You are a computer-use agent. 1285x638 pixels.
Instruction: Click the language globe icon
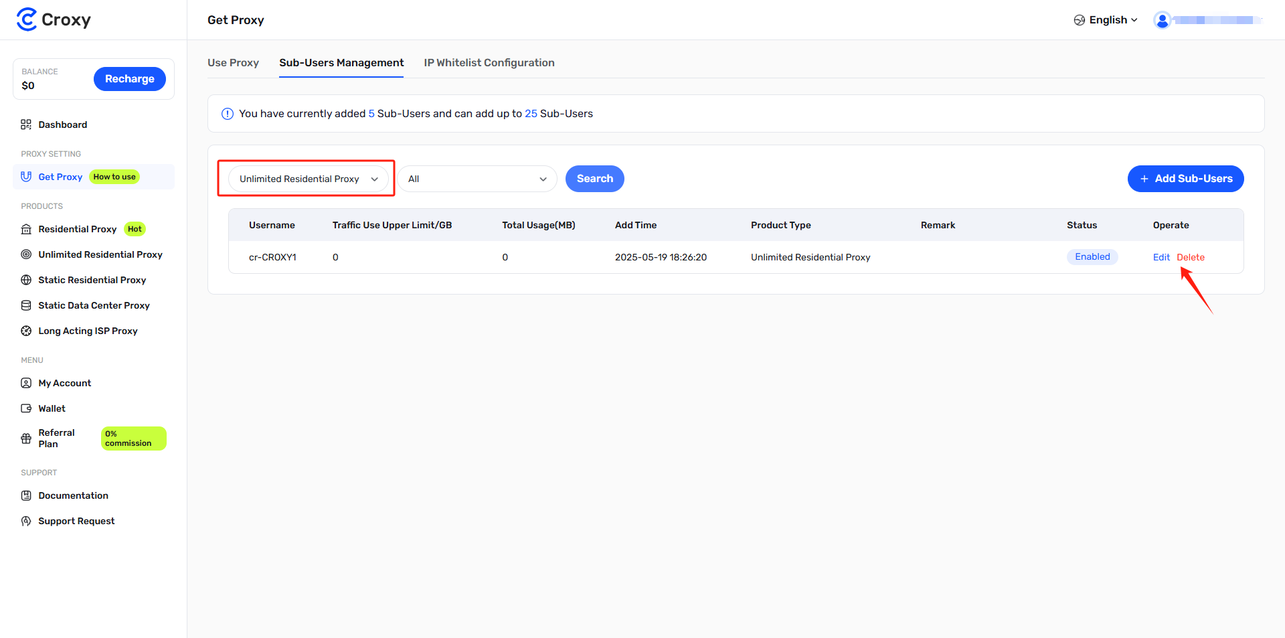1080,20
